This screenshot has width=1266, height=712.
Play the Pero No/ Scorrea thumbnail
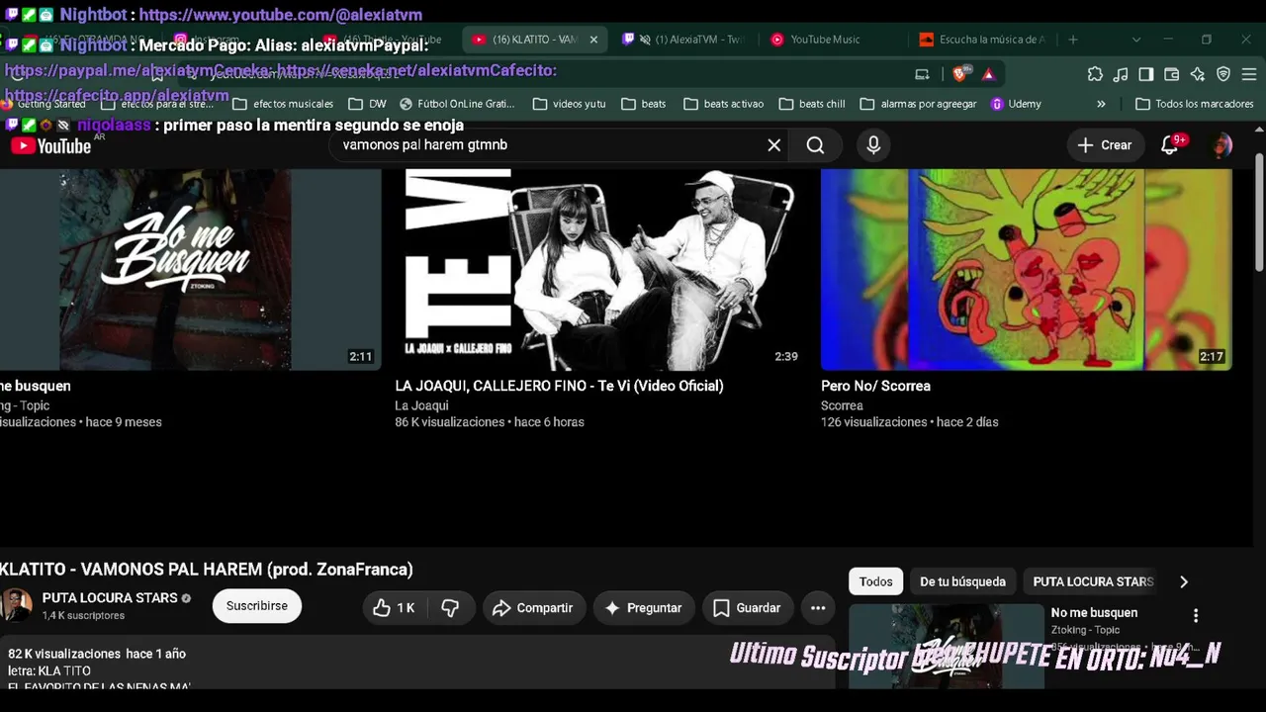(1027, 269)
